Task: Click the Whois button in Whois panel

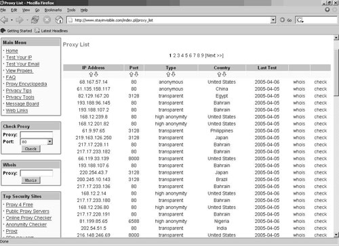Action: [x=31, y=180]
